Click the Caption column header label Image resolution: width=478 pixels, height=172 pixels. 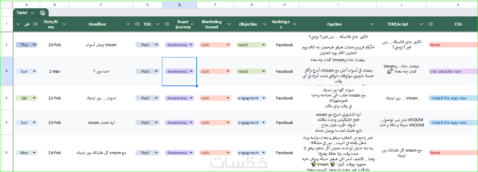click(x=334, y=24)
